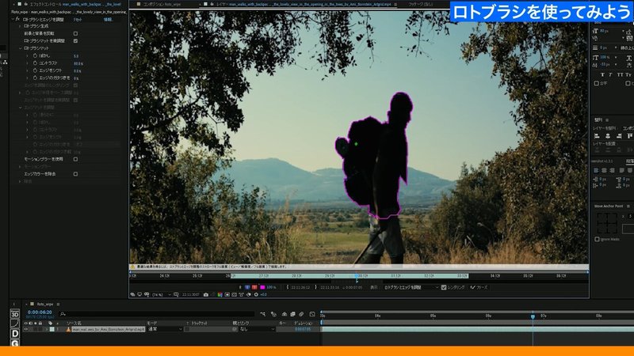Click the fx icon of Roto Brush effect
Screen dimensions: 634x356
coord(17,19)
